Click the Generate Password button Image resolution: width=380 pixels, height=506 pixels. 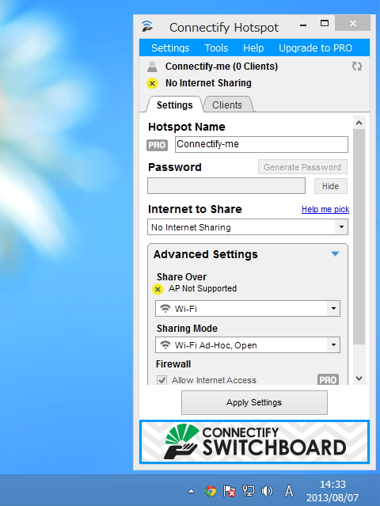click(x=302, y=167)
